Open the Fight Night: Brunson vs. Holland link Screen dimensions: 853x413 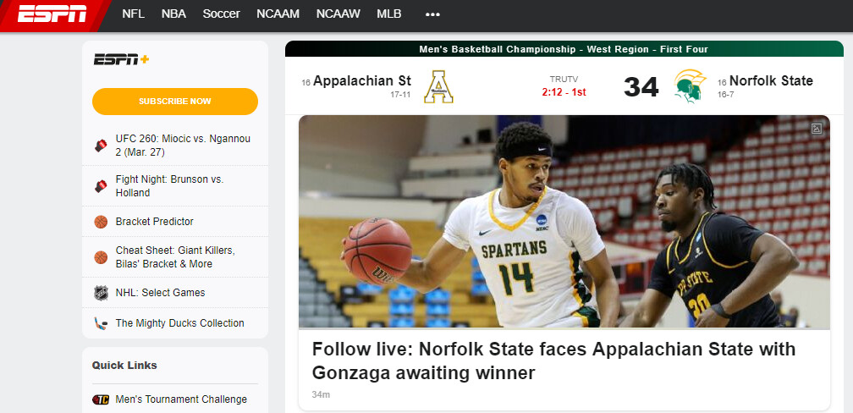169,185
